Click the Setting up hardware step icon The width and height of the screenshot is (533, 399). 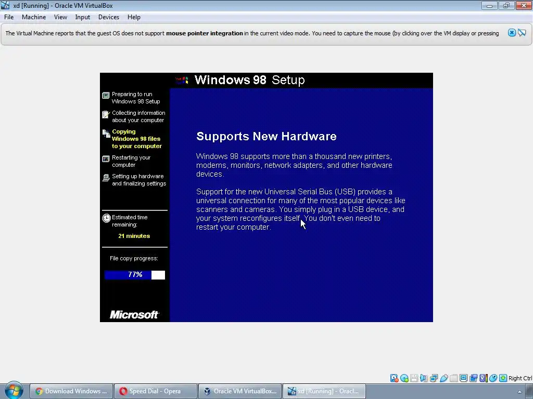106,178
